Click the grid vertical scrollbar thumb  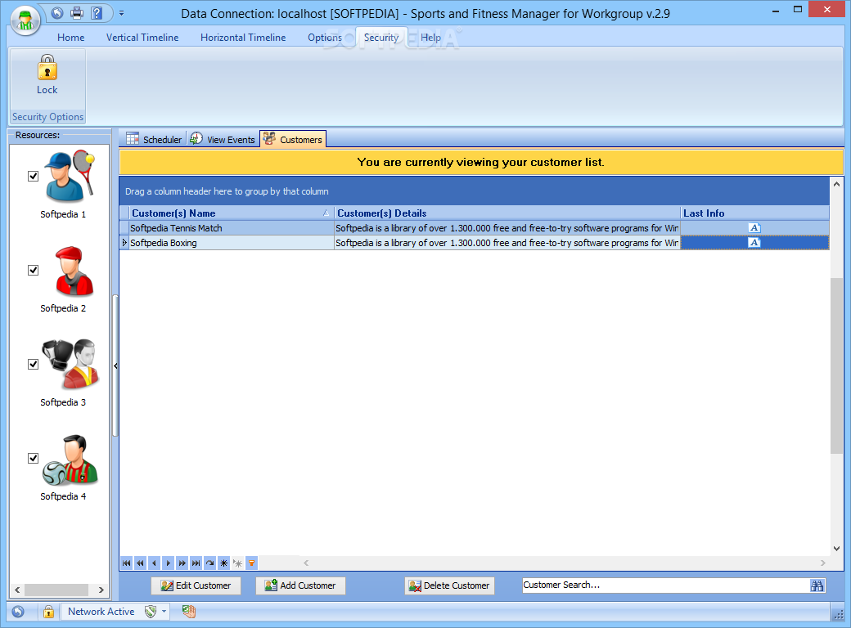click(836, 366)
